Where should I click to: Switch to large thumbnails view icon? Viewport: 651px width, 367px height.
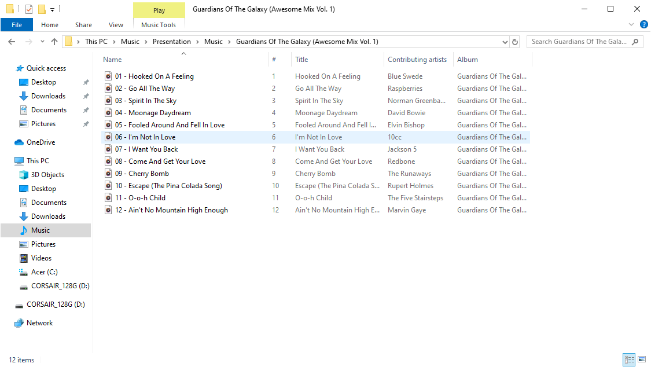pyautogui.click(x=642, y=359)
